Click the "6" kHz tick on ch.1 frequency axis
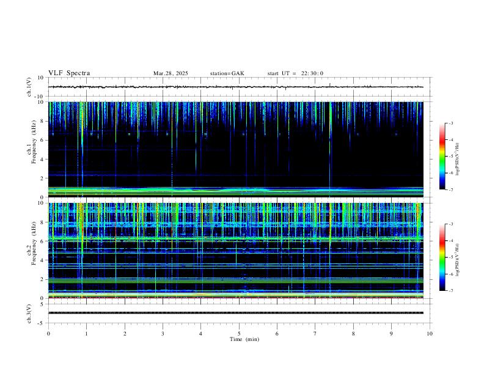 coord(42,140)
